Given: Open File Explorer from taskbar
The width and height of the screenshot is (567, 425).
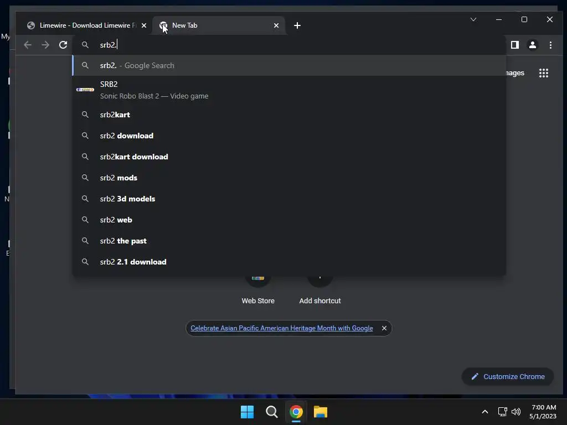Looking at the screenshot, I should pos(321,412).
